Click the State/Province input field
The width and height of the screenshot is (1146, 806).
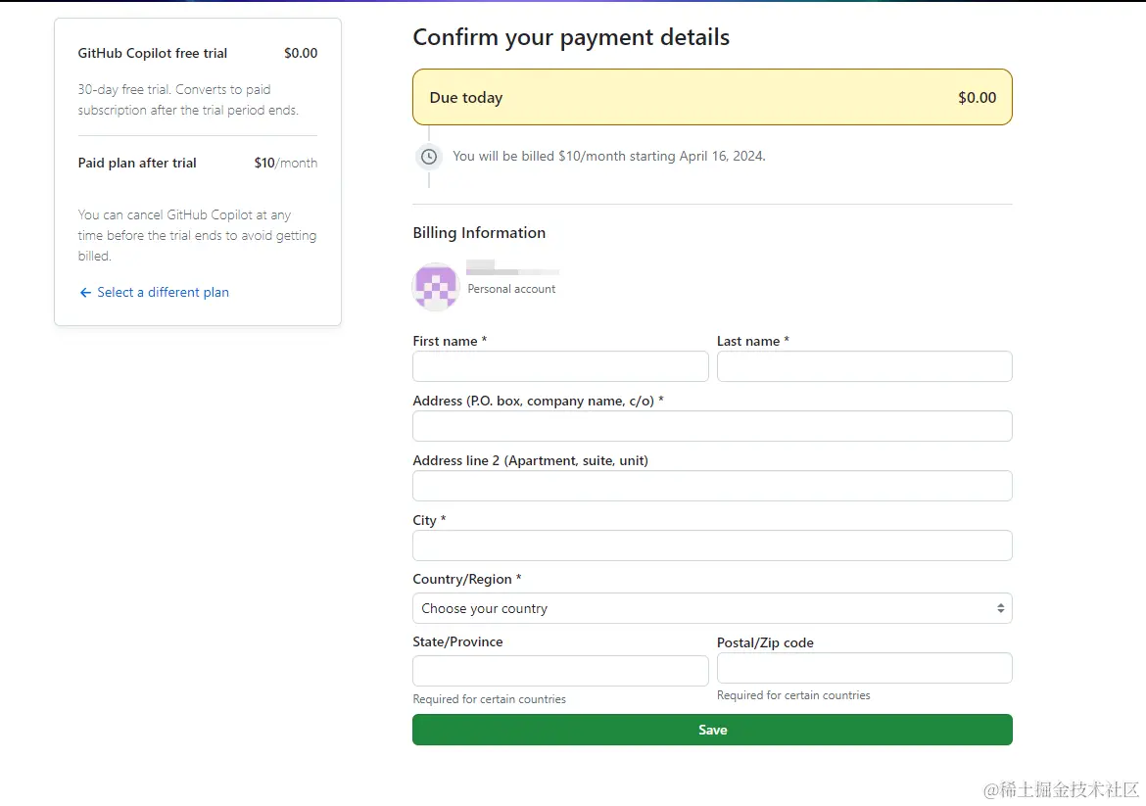pyautogui.click(x=560, y=671)
